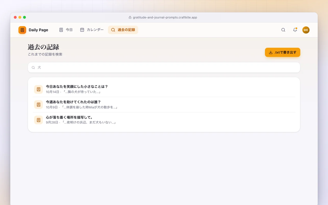Click the Daily Page logo icon
The width and height of the screenshot is (328, 205).
(x=22, y=30)
